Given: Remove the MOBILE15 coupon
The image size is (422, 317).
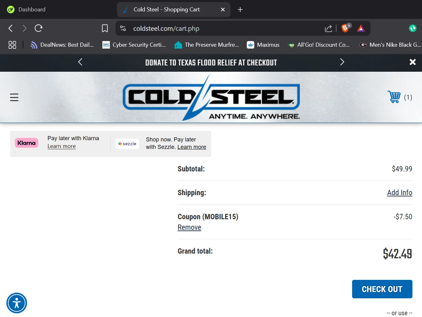Looking at the screenshot, I should (x=189, y=227).
